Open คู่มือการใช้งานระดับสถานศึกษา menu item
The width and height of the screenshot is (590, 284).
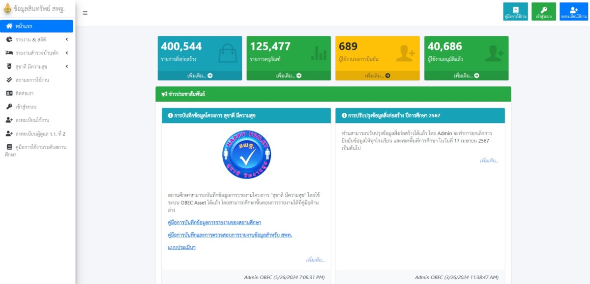click(36, 150)
